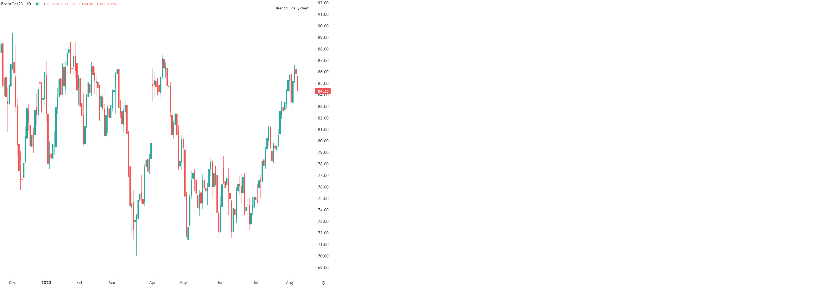Viewport: 825px width, 287px height.
Task: Click the Feb marker on time axis
Action: tap(80, 282)
